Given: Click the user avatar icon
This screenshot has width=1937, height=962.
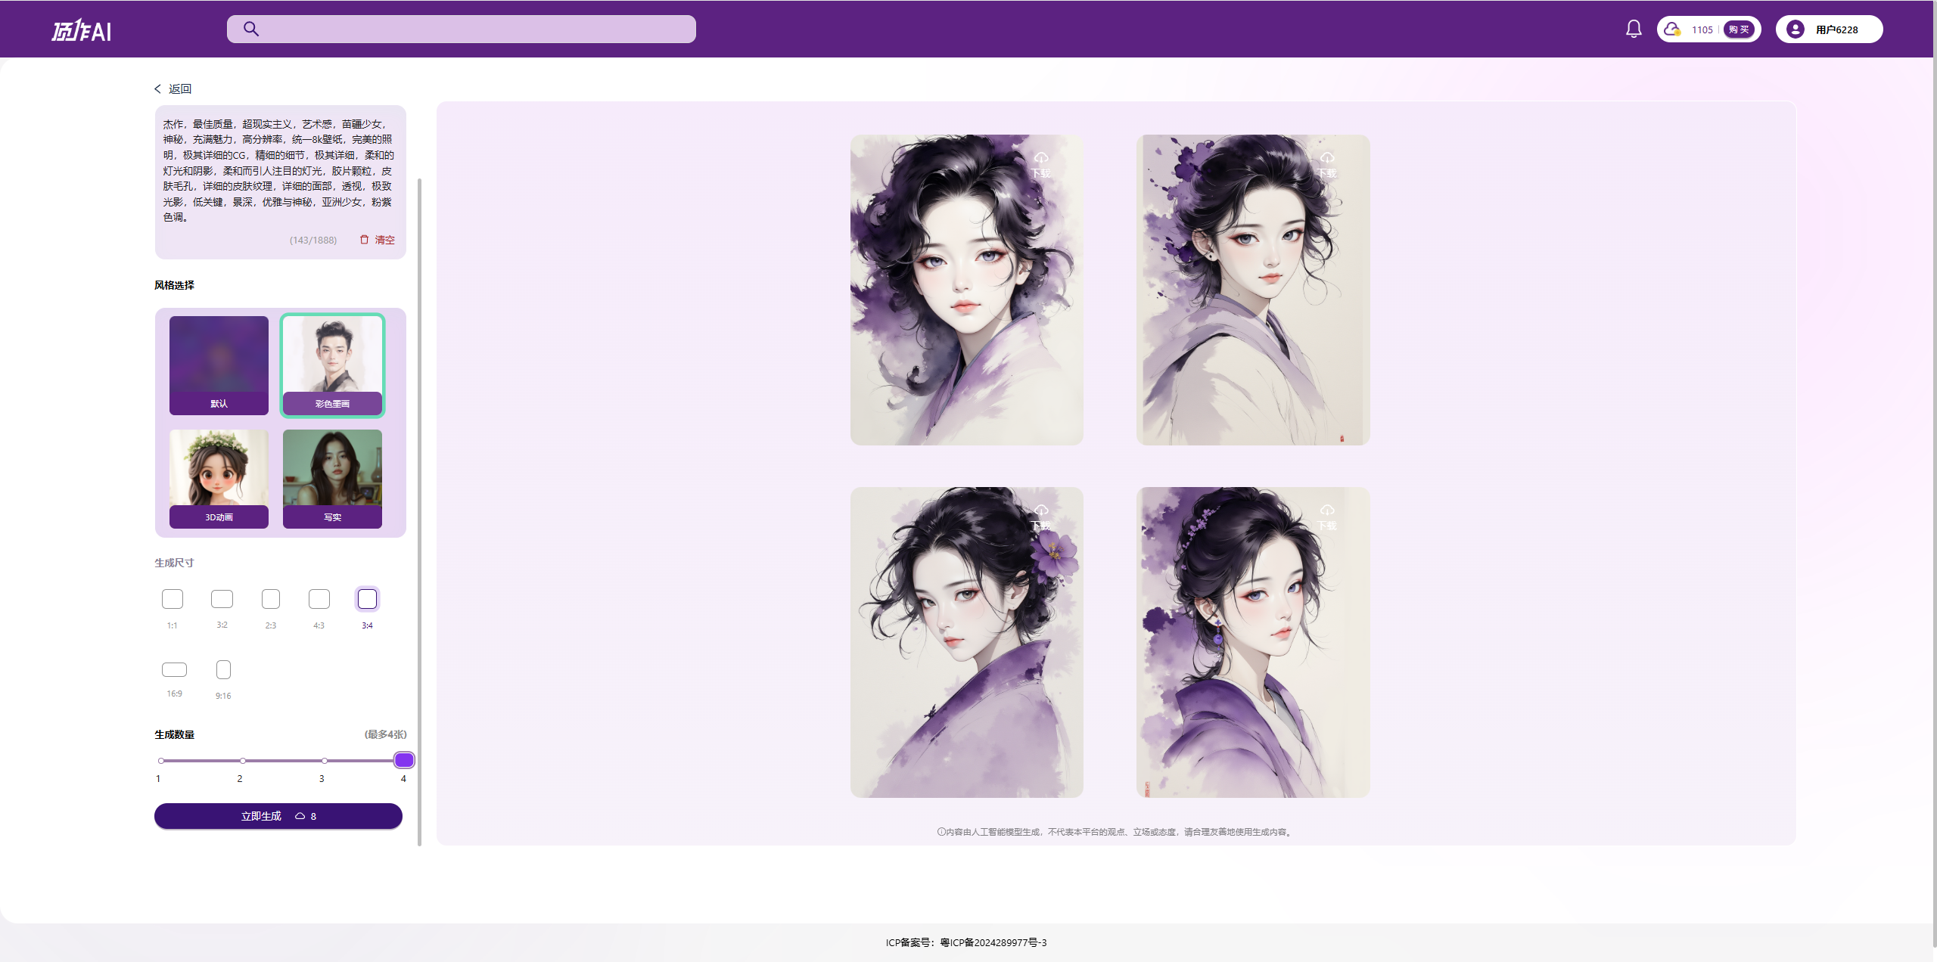Looking at the screenshot, I should pyautogui.click(x=1795, y=29).
